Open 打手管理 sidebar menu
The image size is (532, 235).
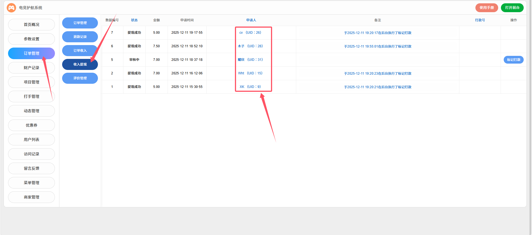[31, 96]
